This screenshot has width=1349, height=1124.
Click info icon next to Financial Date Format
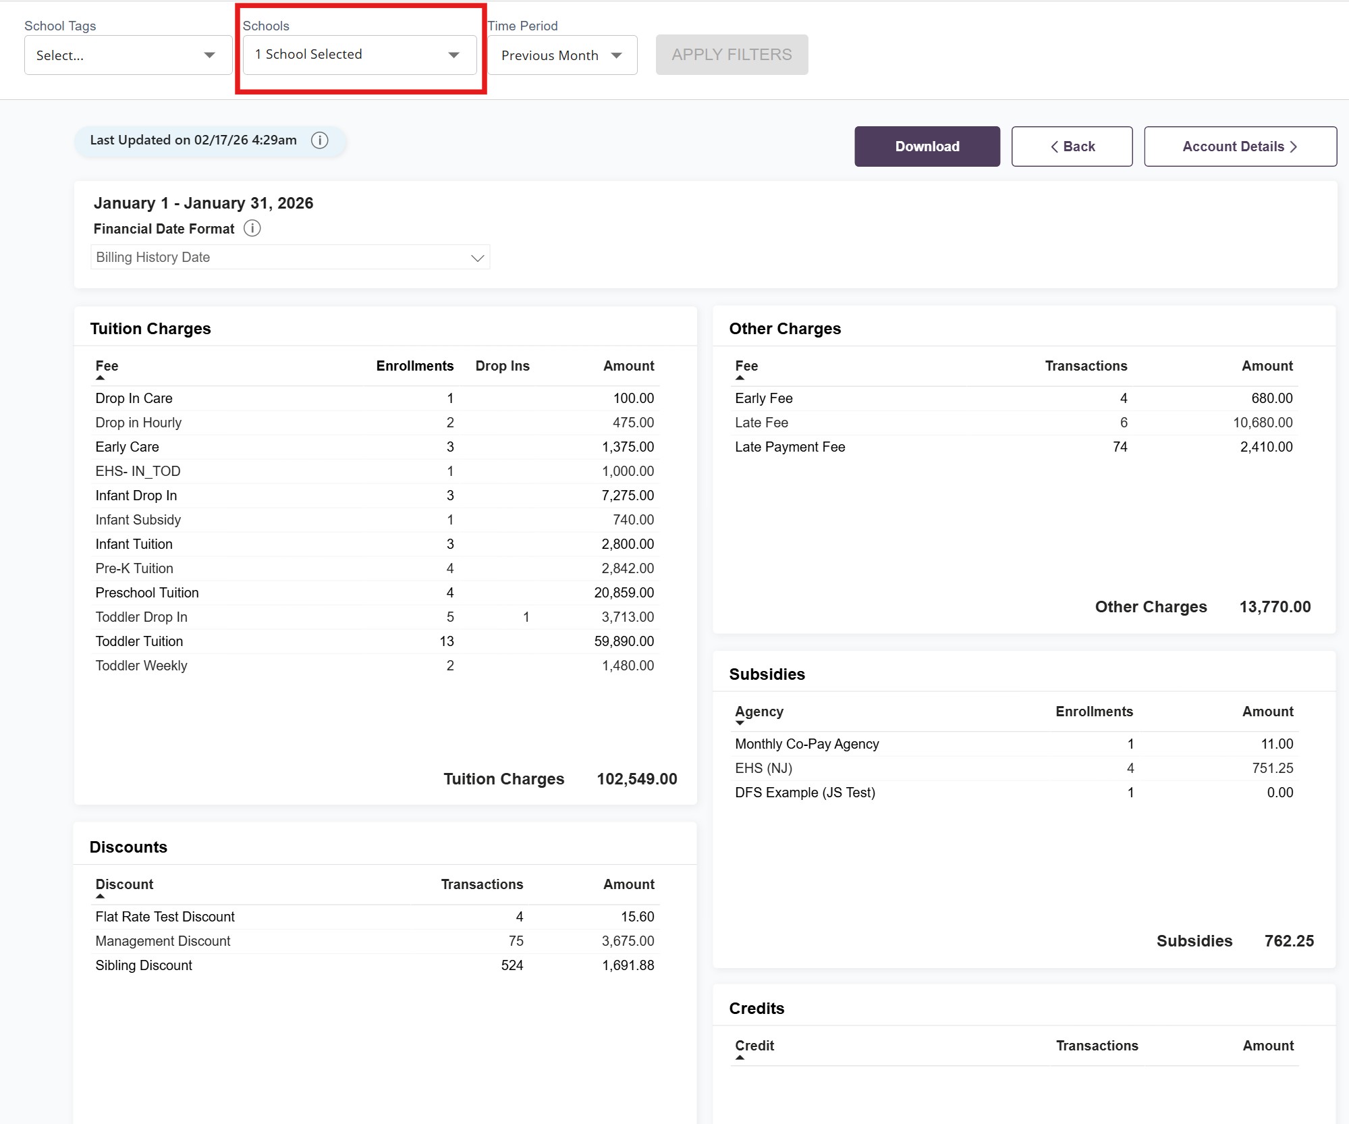pyautogui.click(x=252, y=228)
